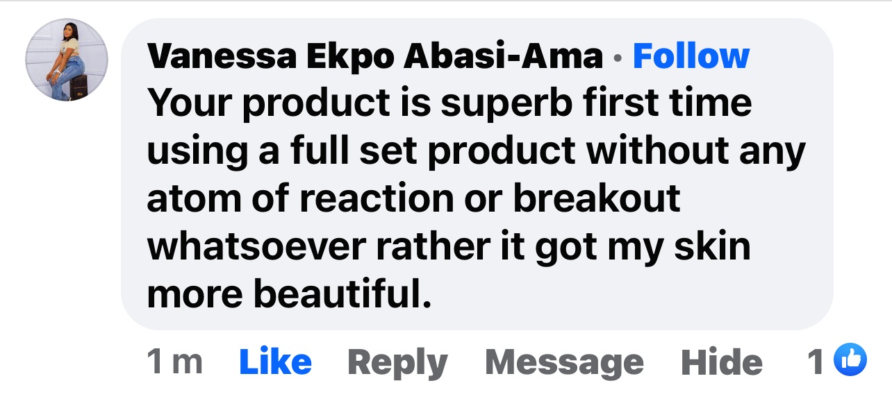Viewport: 892px width, 408px height.
Task: Click the "Your product is superb" comment text
Action: click(449, 103)
